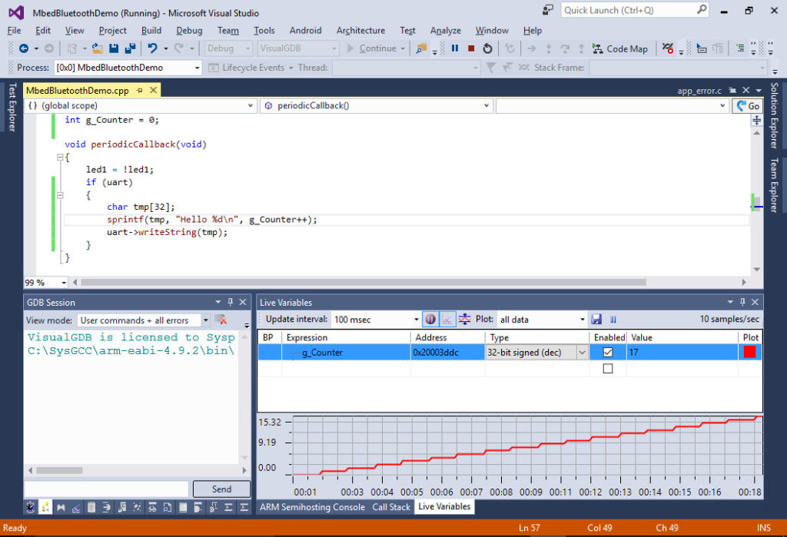Click the Restart debugging icon
Viewport: 787px width, 537px height.
coord(486,48)
